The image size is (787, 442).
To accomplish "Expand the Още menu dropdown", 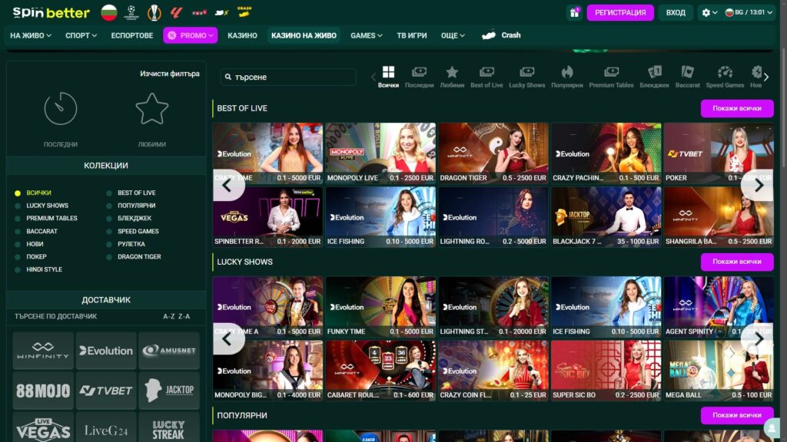I will [453, 35].
